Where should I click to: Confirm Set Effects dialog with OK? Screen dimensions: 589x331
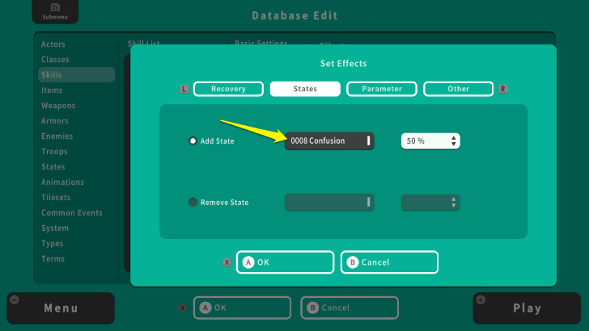(x=285, y=262)
